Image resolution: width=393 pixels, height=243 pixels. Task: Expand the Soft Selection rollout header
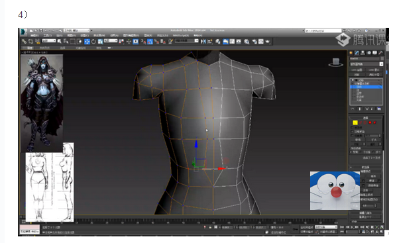(366, 167)
